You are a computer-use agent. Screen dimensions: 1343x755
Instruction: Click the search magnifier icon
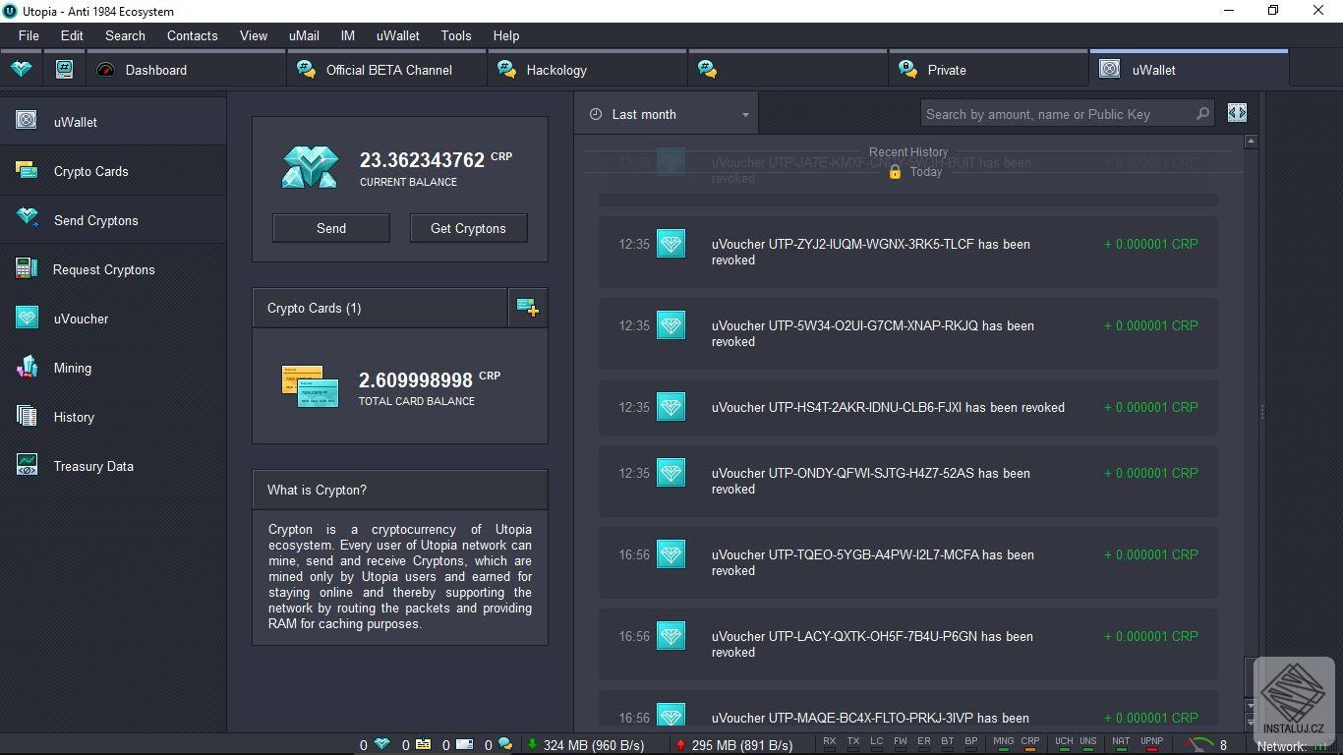pyautogui.click(x=1202, y=114)
